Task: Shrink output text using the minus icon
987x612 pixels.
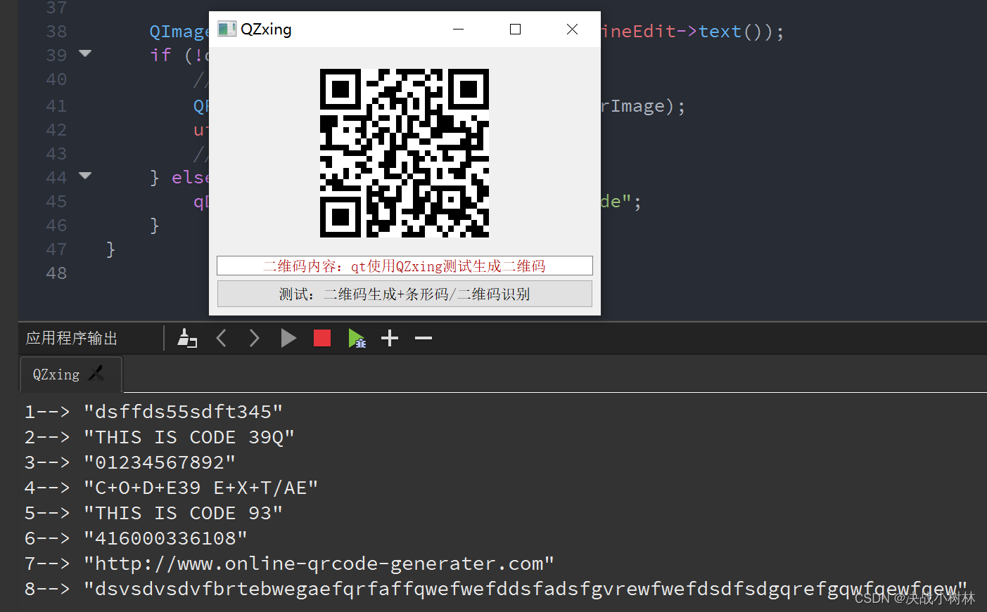Action: (x=423, y=338)
